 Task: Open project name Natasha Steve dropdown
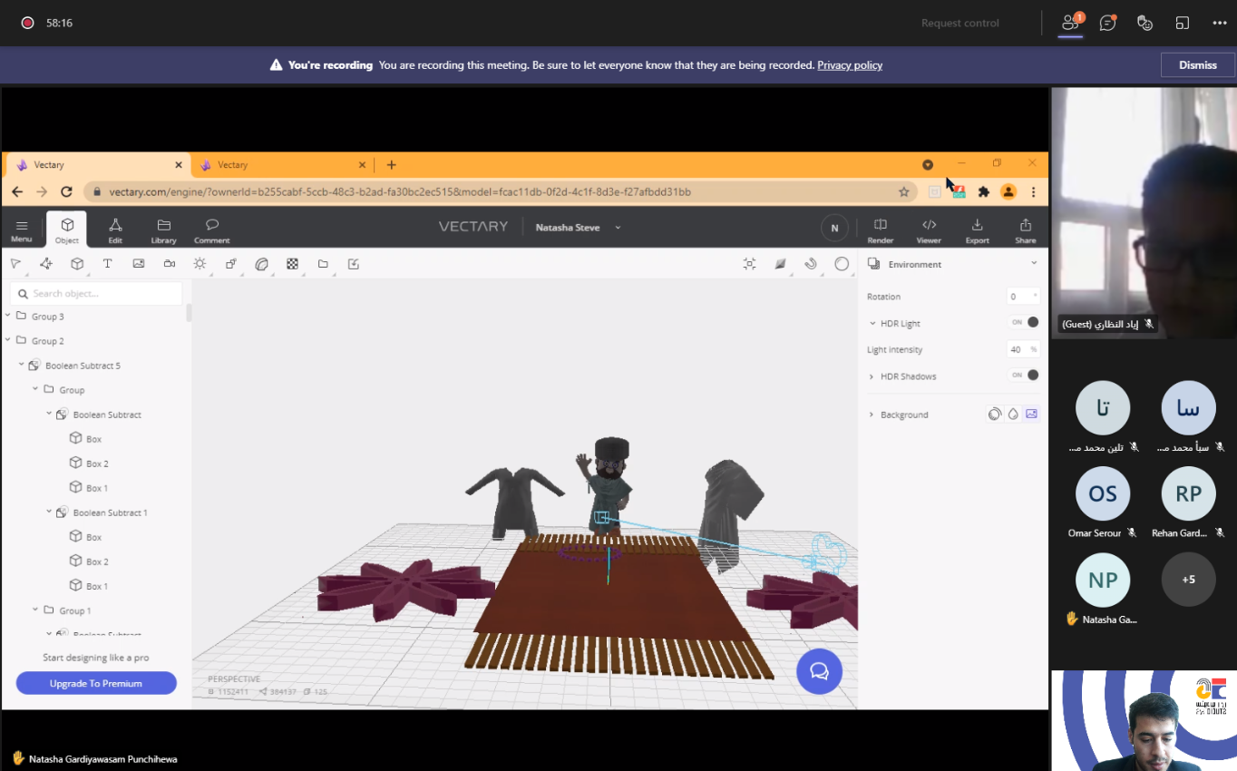[618, 228]
